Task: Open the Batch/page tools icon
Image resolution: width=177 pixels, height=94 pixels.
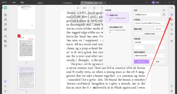Action: coord(5,46)
